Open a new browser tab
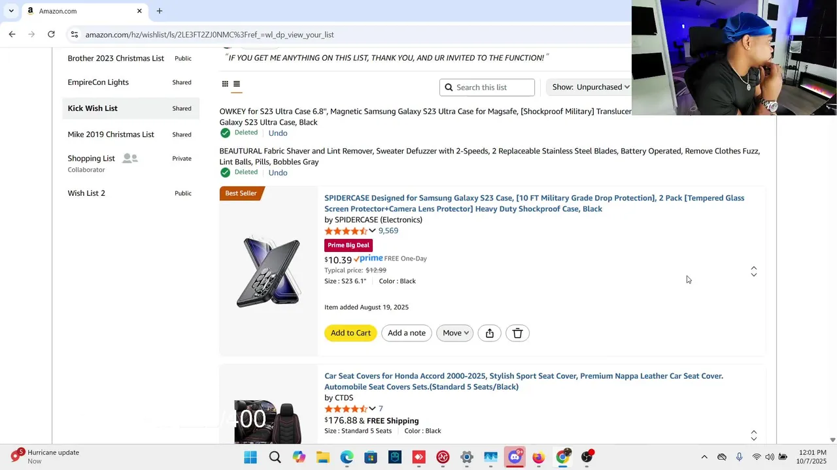This screenshot has width=837, height=470. point(160,11)
